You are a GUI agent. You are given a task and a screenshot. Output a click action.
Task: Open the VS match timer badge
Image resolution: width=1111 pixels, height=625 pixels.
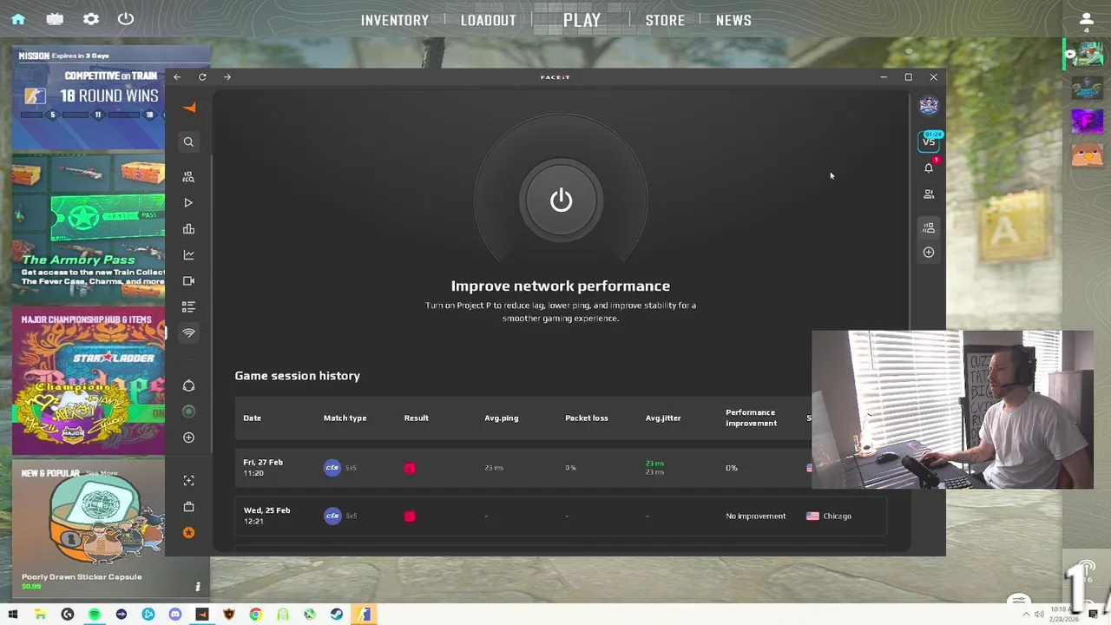pyautogui.click(x=929, y=141)
